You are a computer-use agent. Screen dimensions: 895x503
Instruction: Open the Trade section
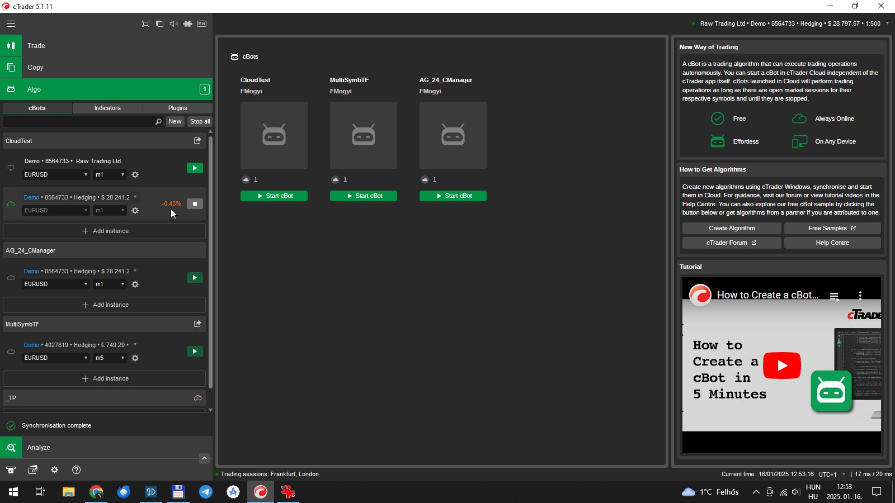[x=106, y=46]
